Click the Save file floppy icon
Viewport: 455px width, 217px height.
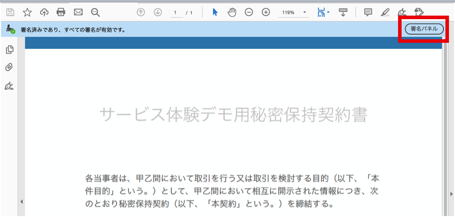pos(11,13)
